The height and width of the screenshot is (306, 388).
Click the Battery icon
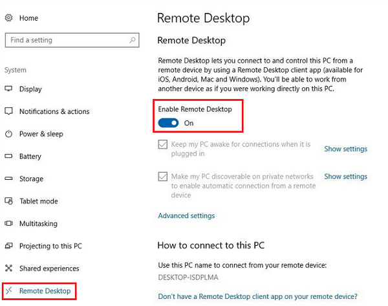tap(8, 157)
